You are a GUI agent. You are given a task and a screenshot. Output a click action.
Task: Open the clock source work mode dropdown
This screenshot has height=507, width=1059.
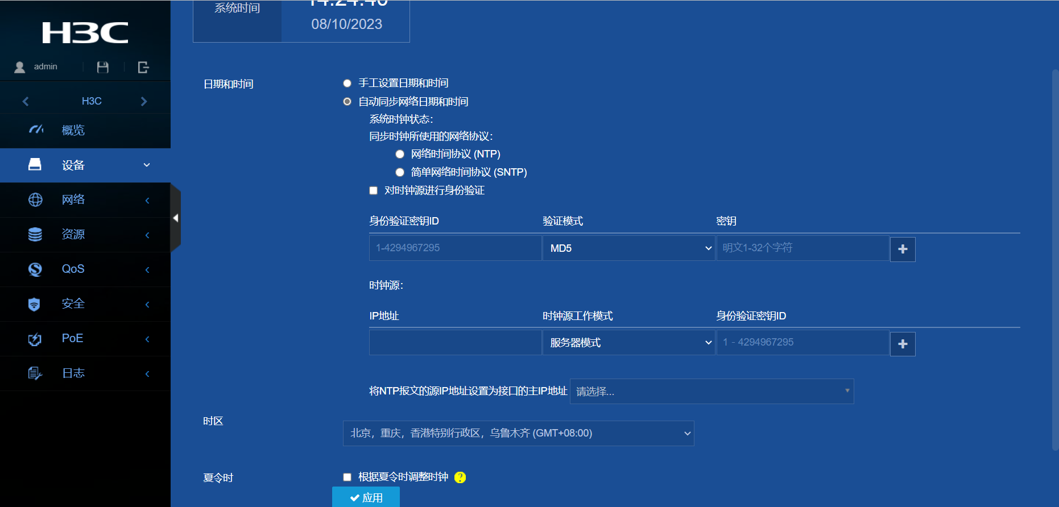(x=628, y=342)
